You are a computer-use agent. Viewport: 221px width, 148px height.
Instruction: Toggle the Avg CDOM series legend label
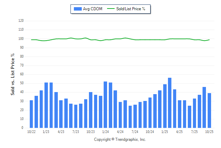[92, 9]
